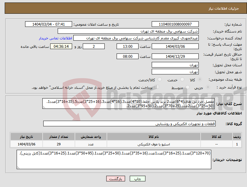247x187 pixels.
Task: Click the اسلیو یا موف الکتریکی item cell
Action: click(x=154, y=144)
